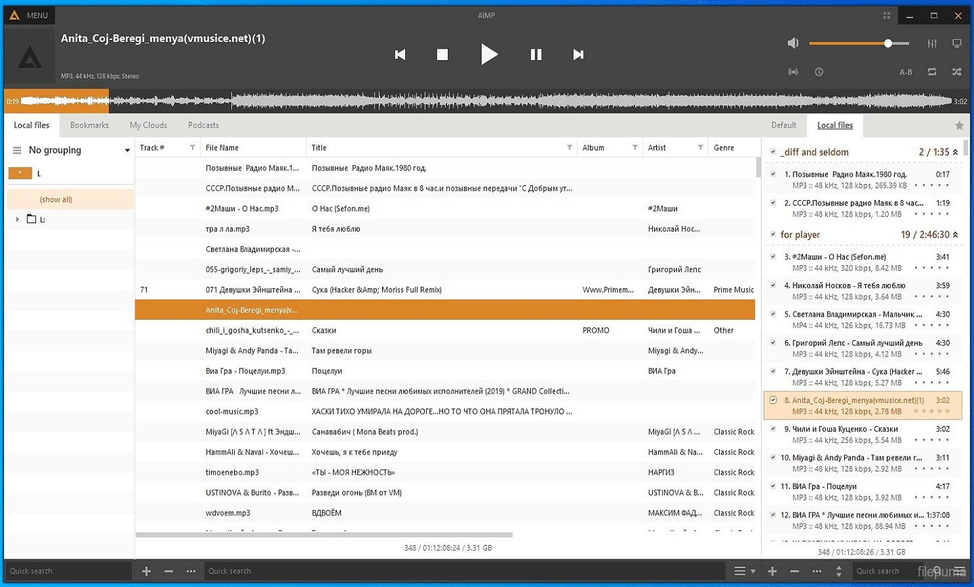The width and height of the screenshot is (974, 587).
Task: Toggle checkbox of for player group
Action: 773,235
